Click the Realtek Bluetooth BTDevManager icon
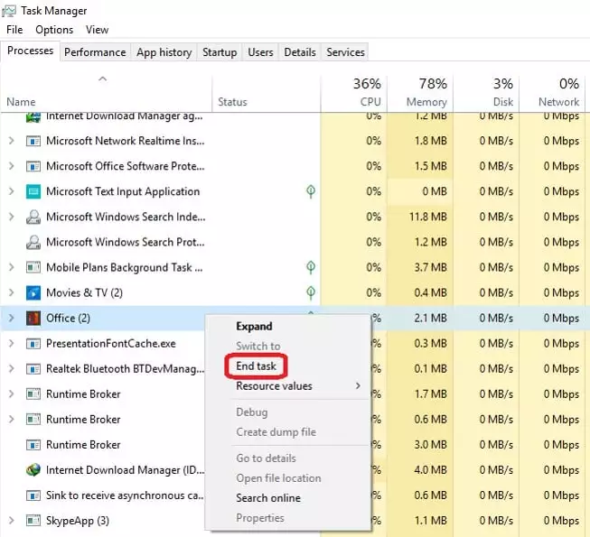Image resolution: width=590 pixels, height=537 pixels. click(x=33, y=369)
